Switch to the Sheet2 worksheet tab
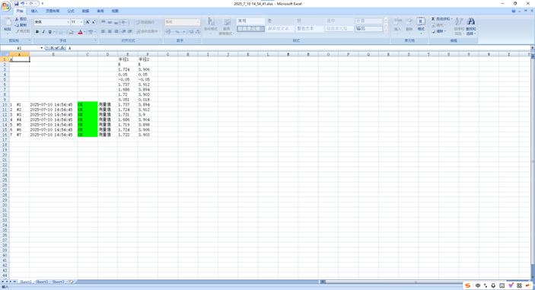Viewport: 535px width, 290px height. pos(42,282)
